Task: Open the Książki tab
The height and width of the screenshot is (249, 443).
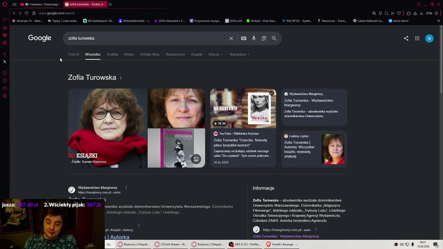Action: pyautogui.click(x=197, y=54)
